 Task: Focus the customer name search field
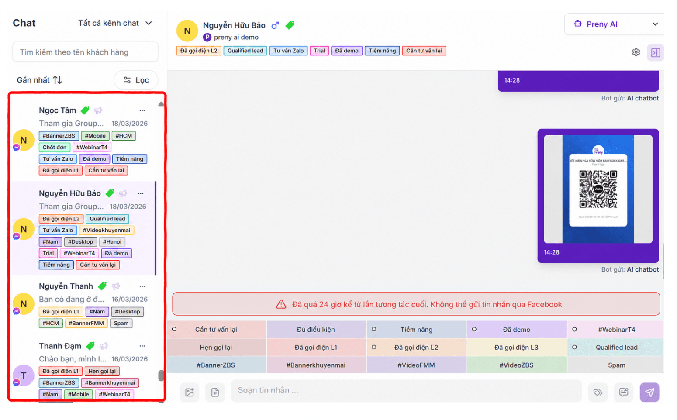[85, 52]
